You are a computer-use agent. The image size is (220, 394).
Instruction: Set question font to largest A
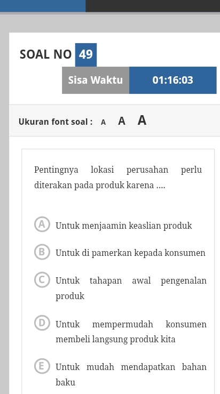pos(142,120)
